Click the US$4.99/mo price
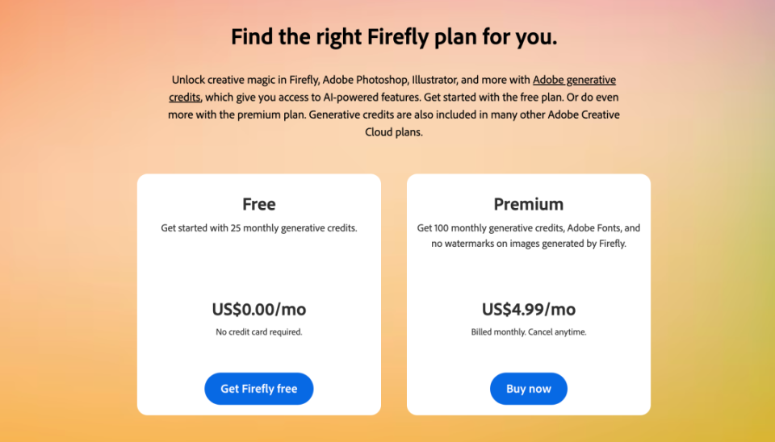Screen dimensions: 775x442 (528, 309)
